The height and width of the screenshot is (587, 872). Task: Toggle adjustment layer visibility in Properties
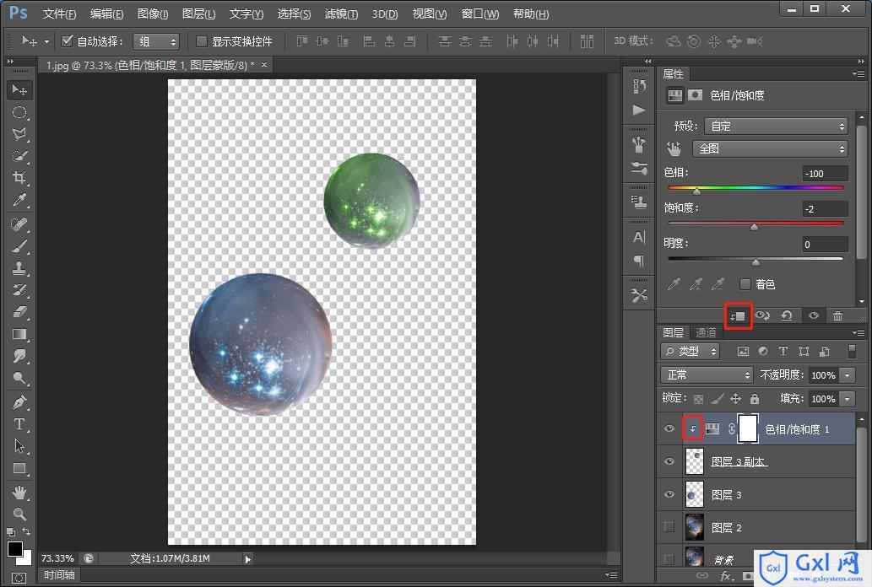[x=813, y=315]
